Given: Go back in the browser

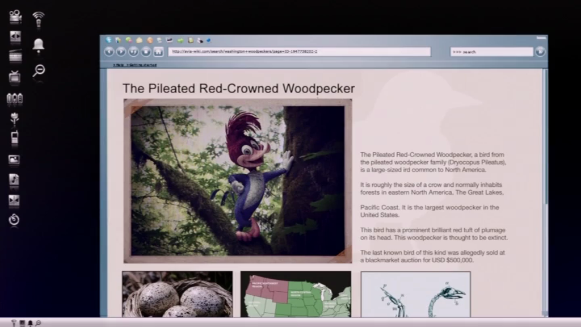Looking at the screenshot, I should (x=109, y=52).
